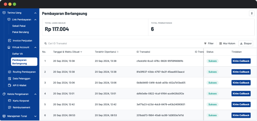Click the Atur Kolom button
Image resolution: width=257 pixels, height=121 pixels.
[x=227, y=43]
